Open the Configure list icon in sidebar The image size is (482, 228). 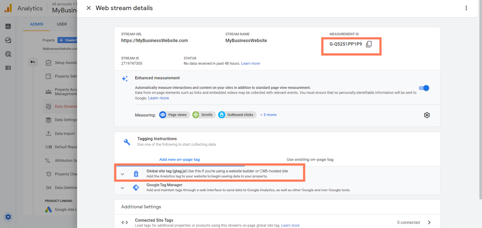8,68
